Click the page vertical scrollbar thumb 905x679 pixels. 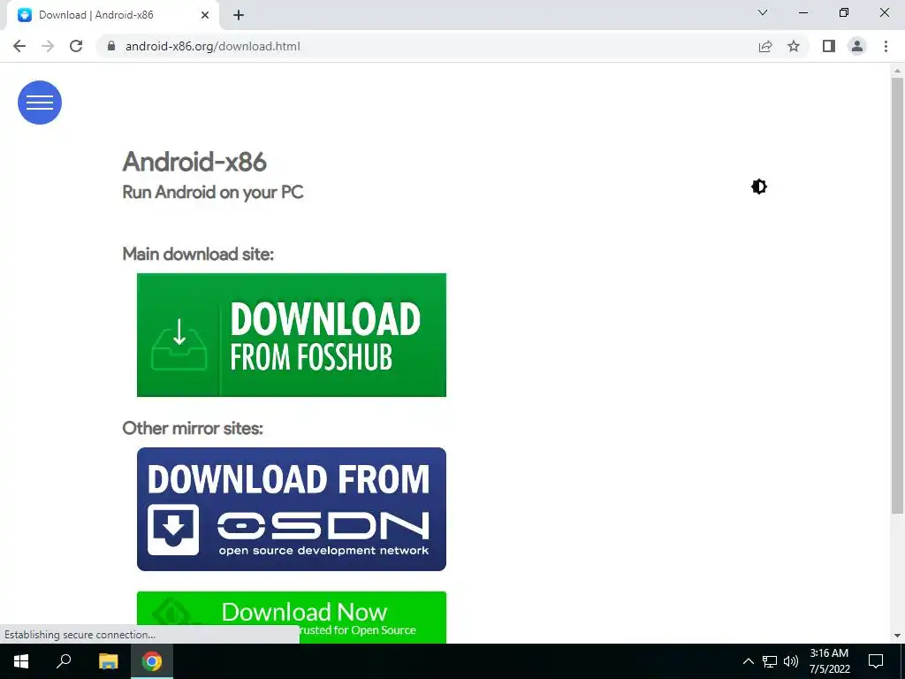pos(897,294)
